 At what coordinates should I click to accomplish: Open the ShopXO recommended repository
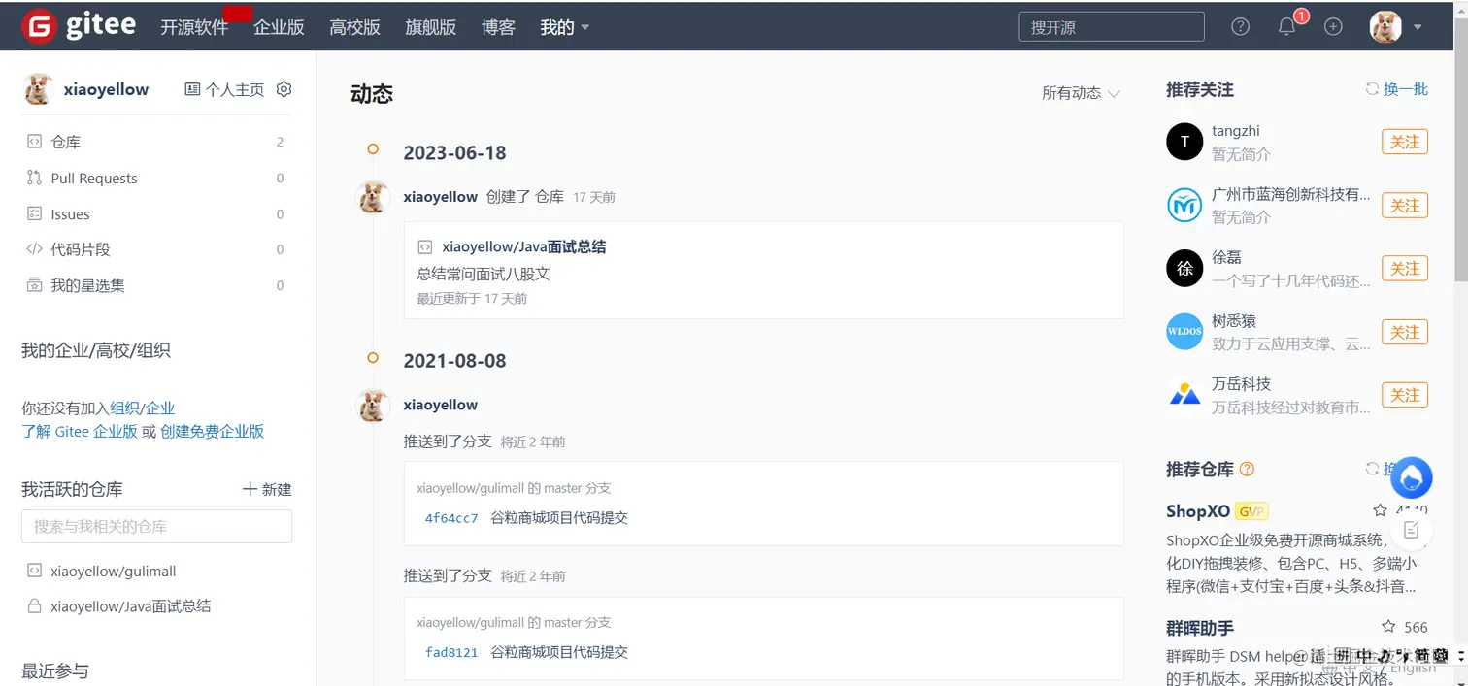(x=1198, y=510)
